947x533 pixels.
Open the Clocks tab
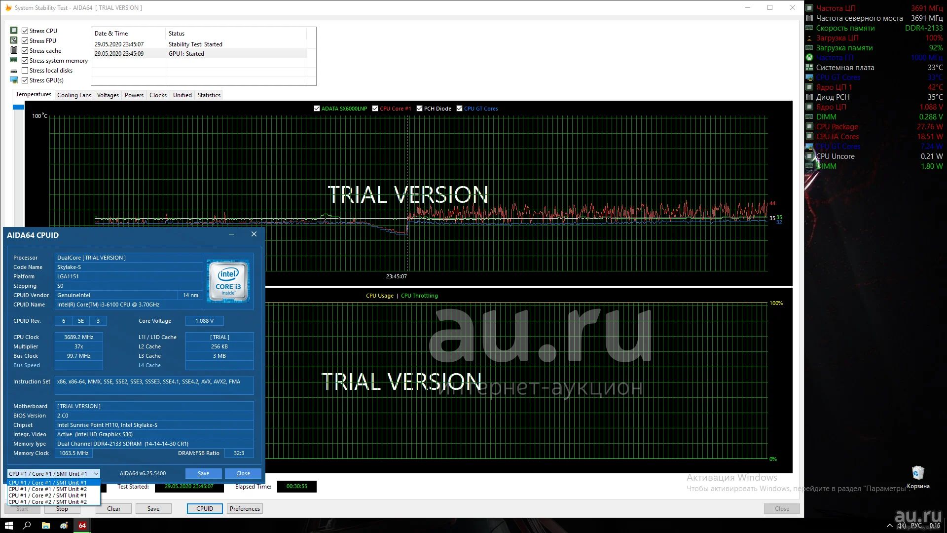click(158, 95)
